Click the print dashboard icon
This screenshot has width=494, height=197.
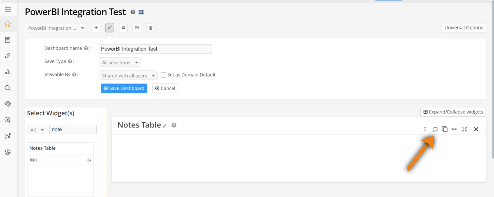123,28
